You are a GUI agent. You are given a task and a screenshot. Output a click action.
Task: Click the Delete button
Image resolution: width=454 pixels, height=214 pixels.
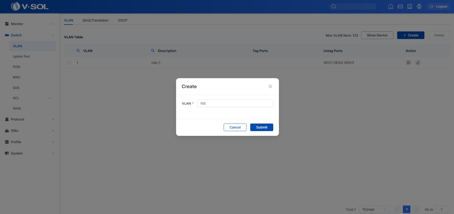(439, 35)
